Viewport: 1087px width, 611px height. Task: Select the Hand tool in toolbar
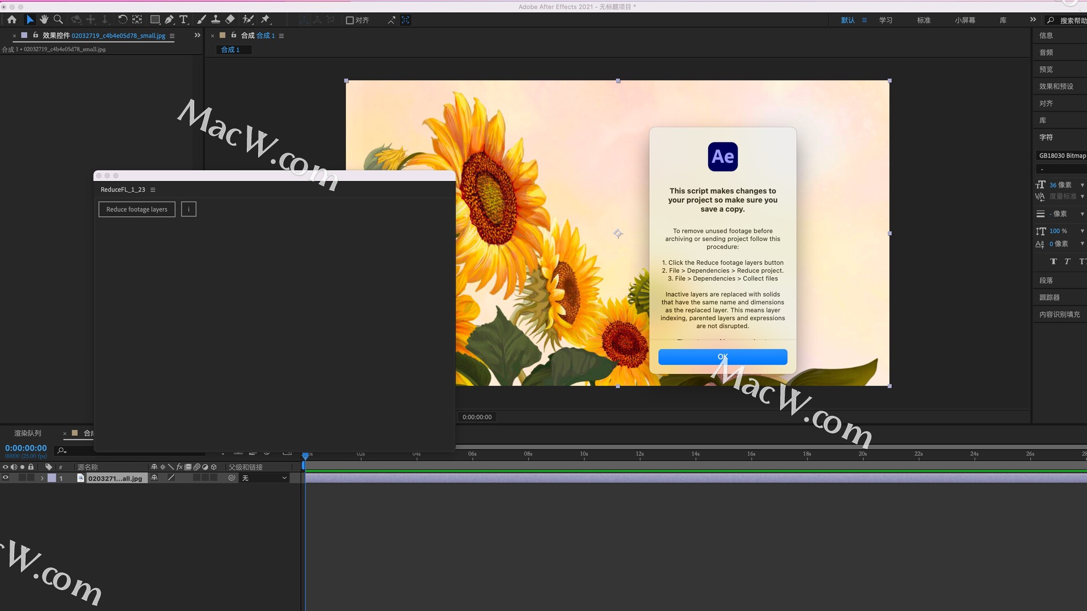44,20
